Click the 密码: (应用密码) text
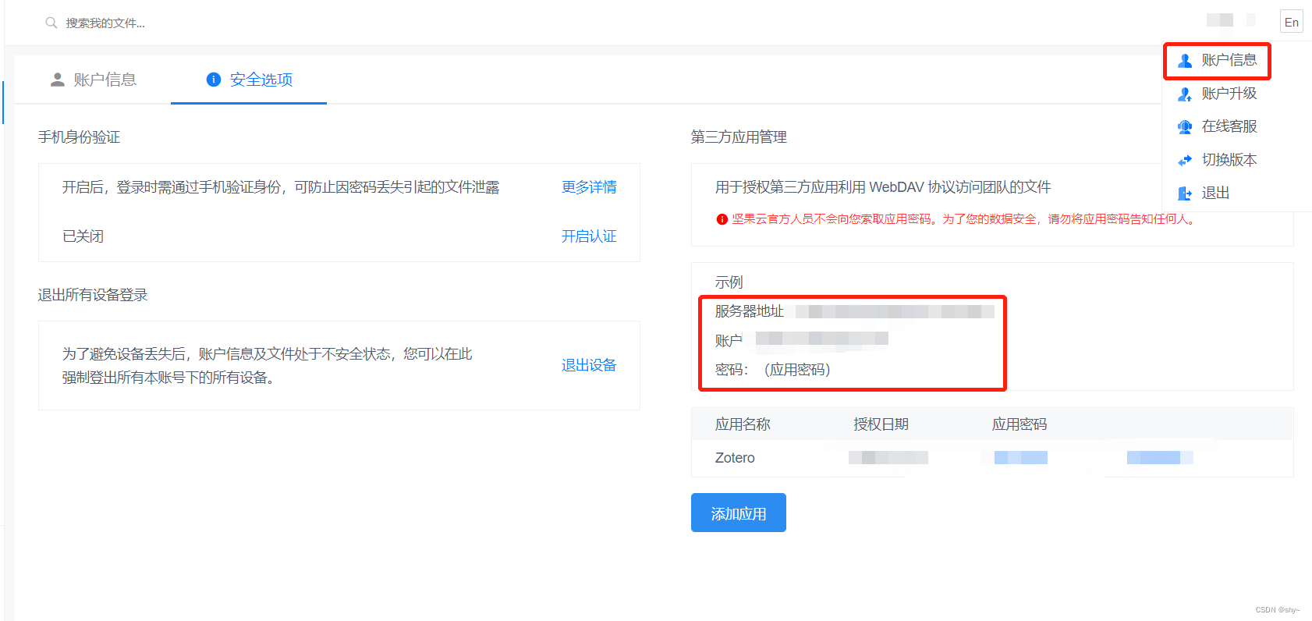The height and width of the screenshot is (621, 1312). 773,370
